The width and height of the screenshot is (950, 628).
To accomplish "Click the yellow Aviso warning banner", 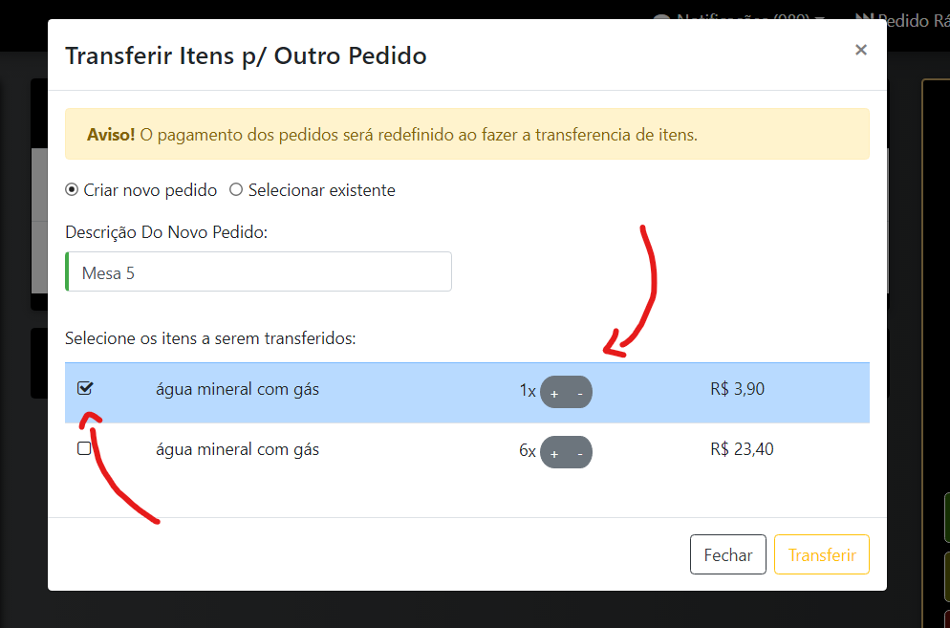I will (x=466, y=135).
